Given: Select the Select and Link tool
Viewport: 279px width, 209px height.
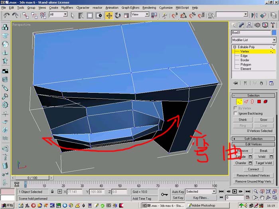Looking at the screenshot, I should click(x=26, y=16).
